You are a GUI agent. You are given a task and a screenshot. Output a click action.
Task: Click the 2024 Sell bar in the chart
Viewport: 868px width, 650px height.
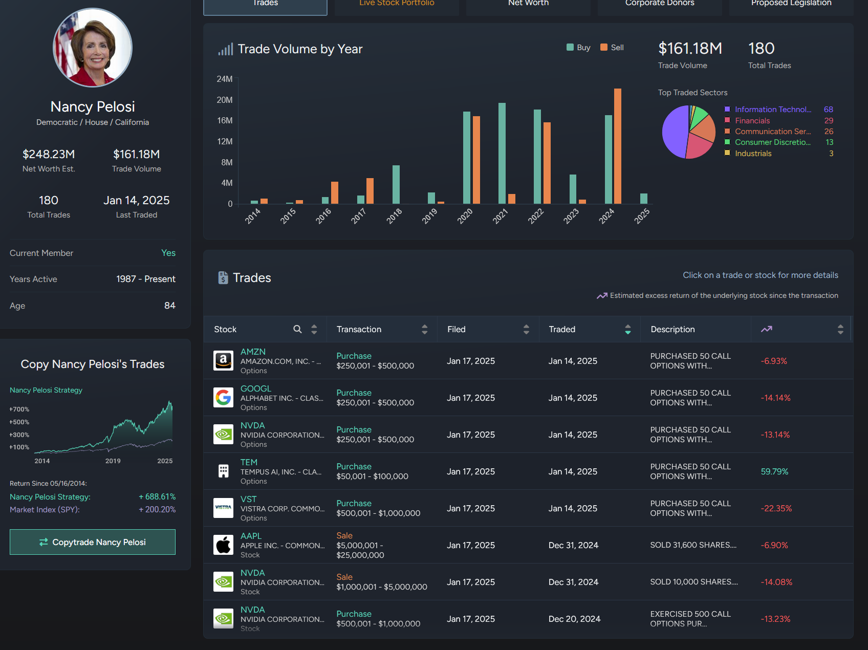point(618,146)
